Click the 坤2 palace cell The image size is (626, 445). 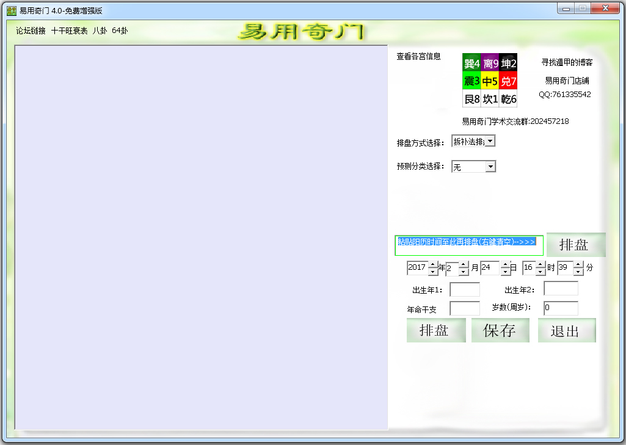click(508, 63)
